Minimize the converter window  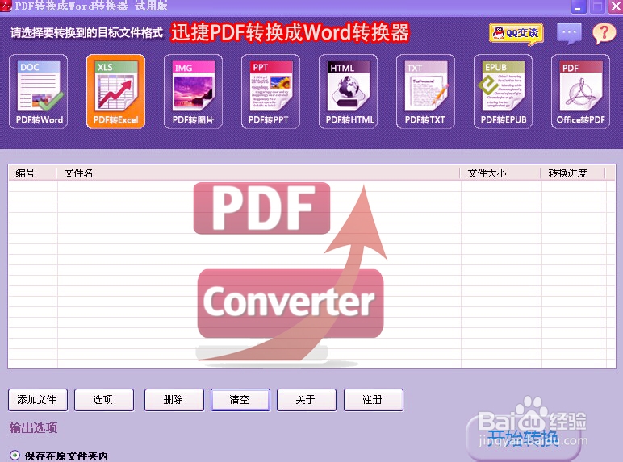point(579,6)
